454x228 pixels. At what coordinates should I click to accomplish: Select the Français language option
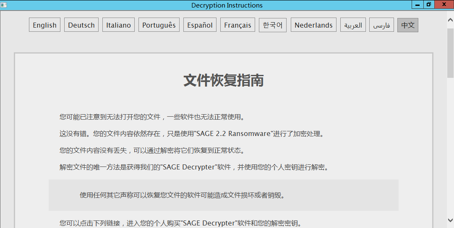pos(237,25)
